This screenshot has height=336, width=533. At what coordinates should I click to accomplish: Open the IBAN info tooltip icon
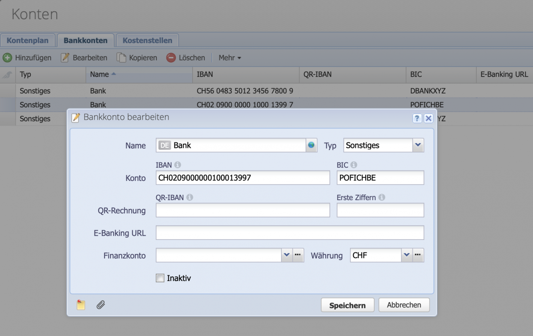click(x=178, y=164)
